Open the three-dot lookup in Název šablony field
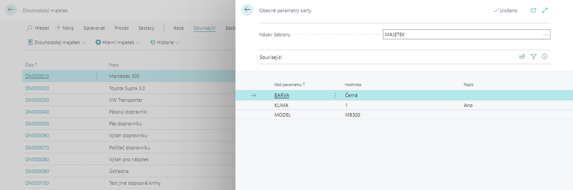This screenshot has height=190, width=573. tap(546, 35)
